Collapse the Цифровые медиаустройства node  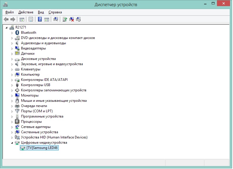click(12, 143)
